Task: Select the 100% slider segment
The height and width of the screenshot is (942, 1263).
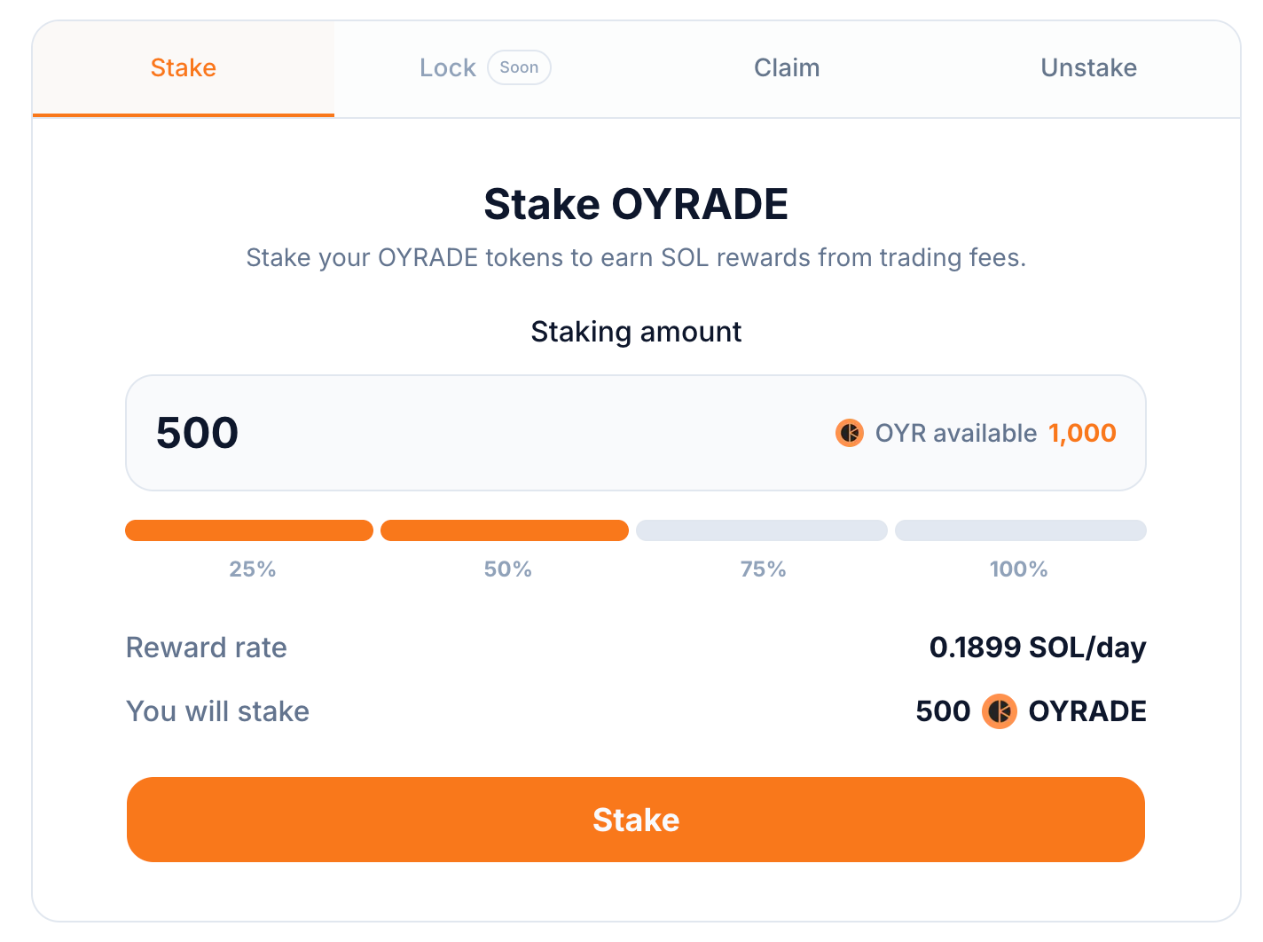Action: [x=1021, y=530]
